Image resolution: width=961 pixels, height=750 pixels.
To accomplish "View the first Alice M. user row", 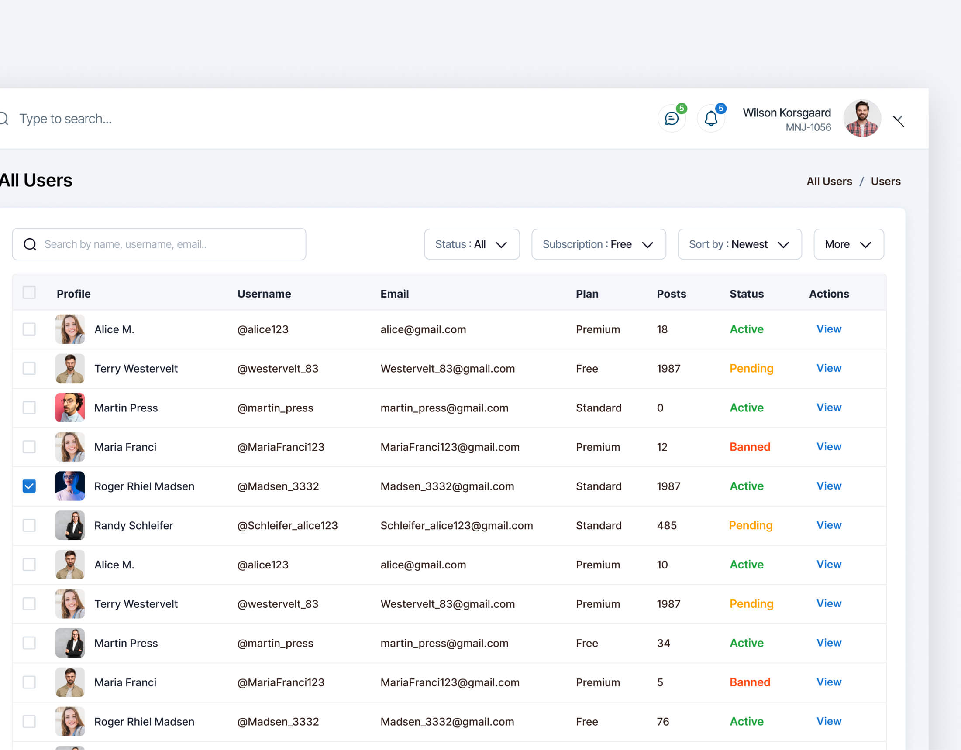I will [829, 329].
